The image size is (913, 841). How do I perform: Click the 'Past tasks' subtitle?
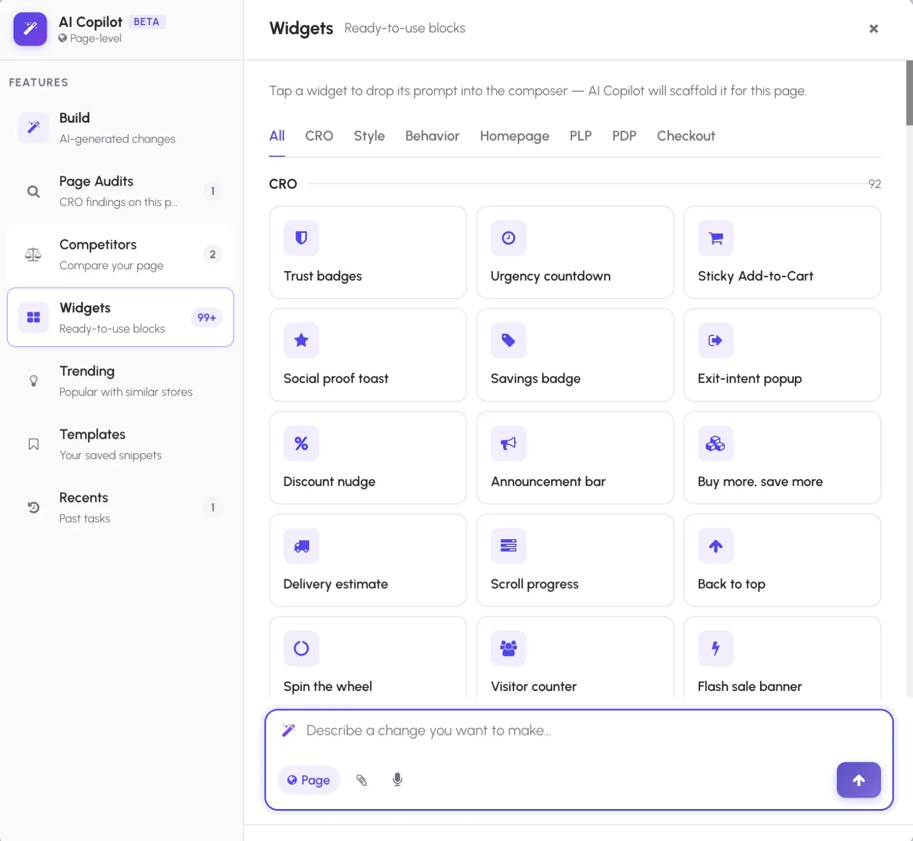click(x=84, y=519)
